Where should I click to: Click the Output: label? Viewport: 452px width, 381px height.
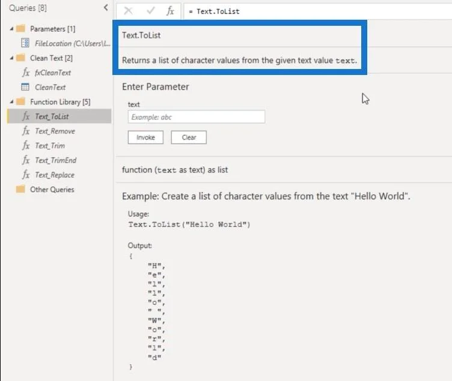[x=140, y=245]
